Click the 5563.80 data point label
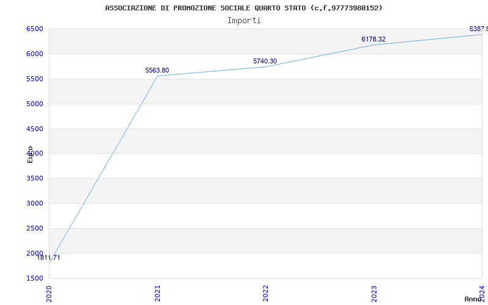 pos(157,70)
